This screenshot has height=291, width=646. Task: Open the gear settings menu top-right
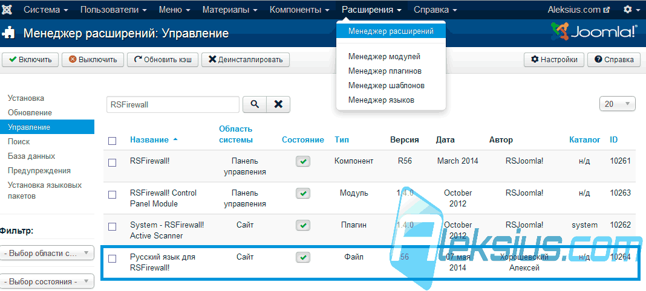coord(631,10)
